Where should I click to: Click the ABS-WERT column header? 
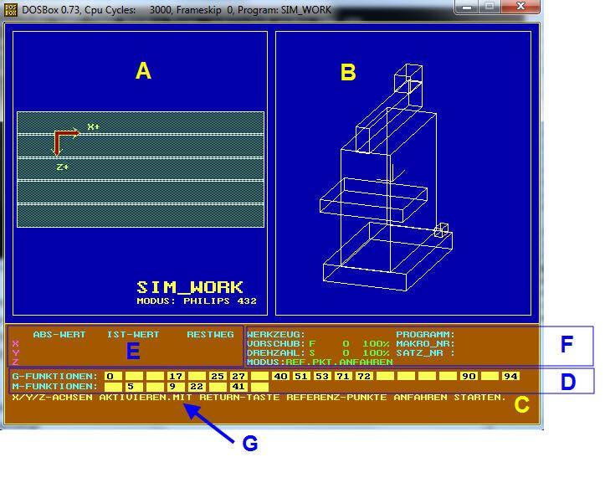59,334
